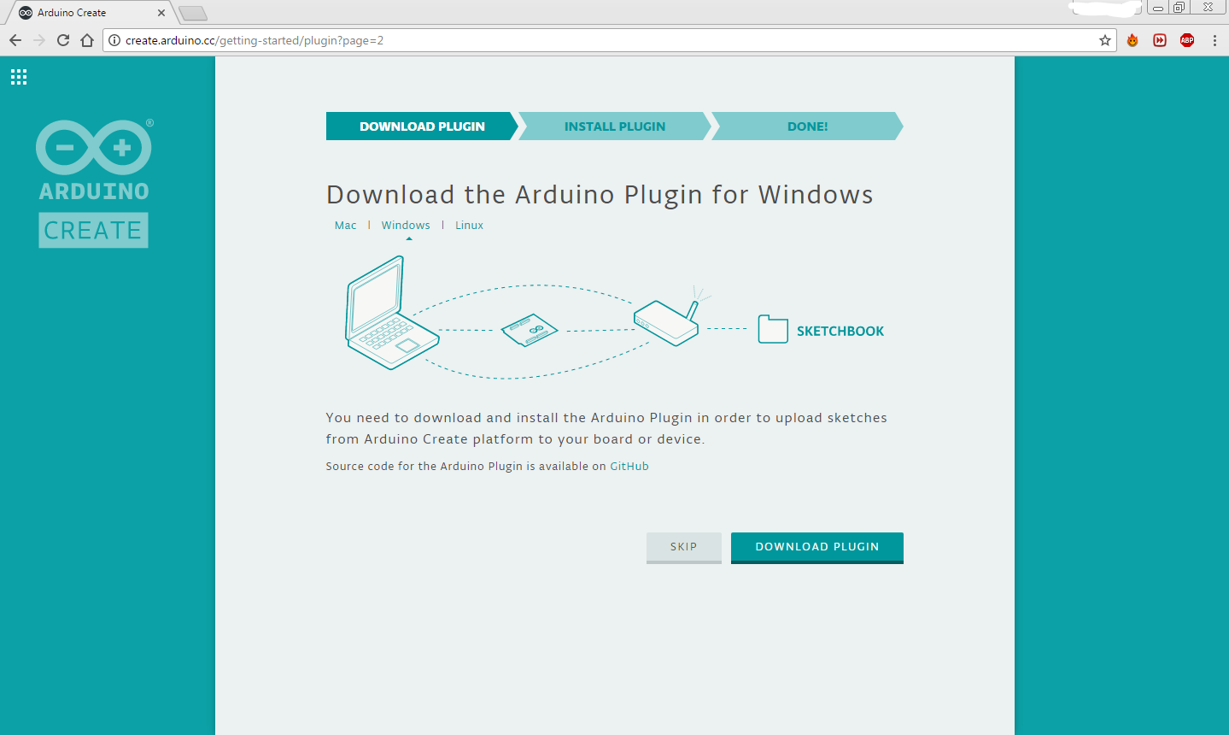Click the Arduino Create logo

pos(93,179)
